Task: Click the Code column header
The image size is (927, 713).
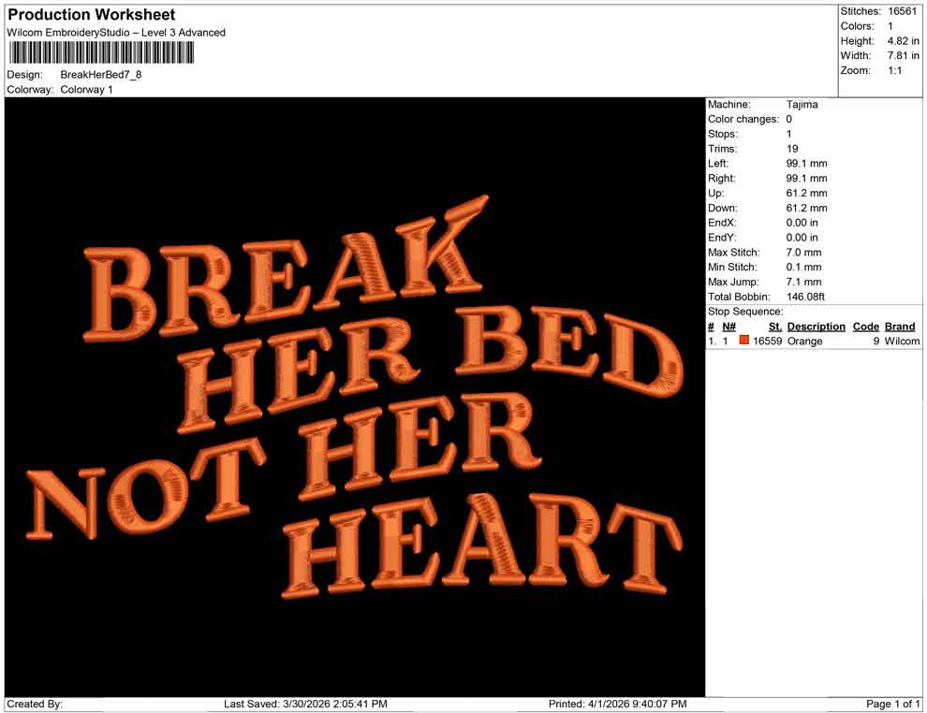Action: [866, 326]
